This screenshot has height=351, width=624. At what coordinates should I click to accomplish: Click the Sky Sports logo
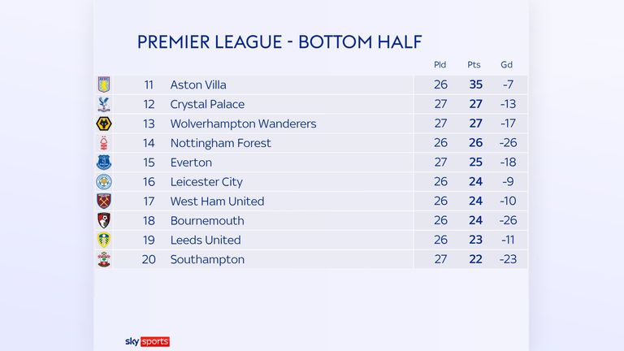[x=147, y=341]
